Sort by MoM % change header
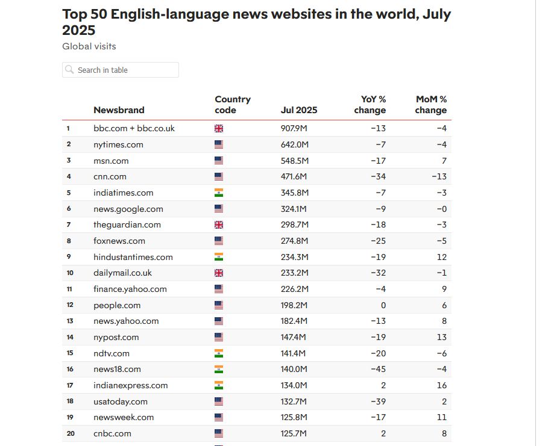 click(431, 105)
